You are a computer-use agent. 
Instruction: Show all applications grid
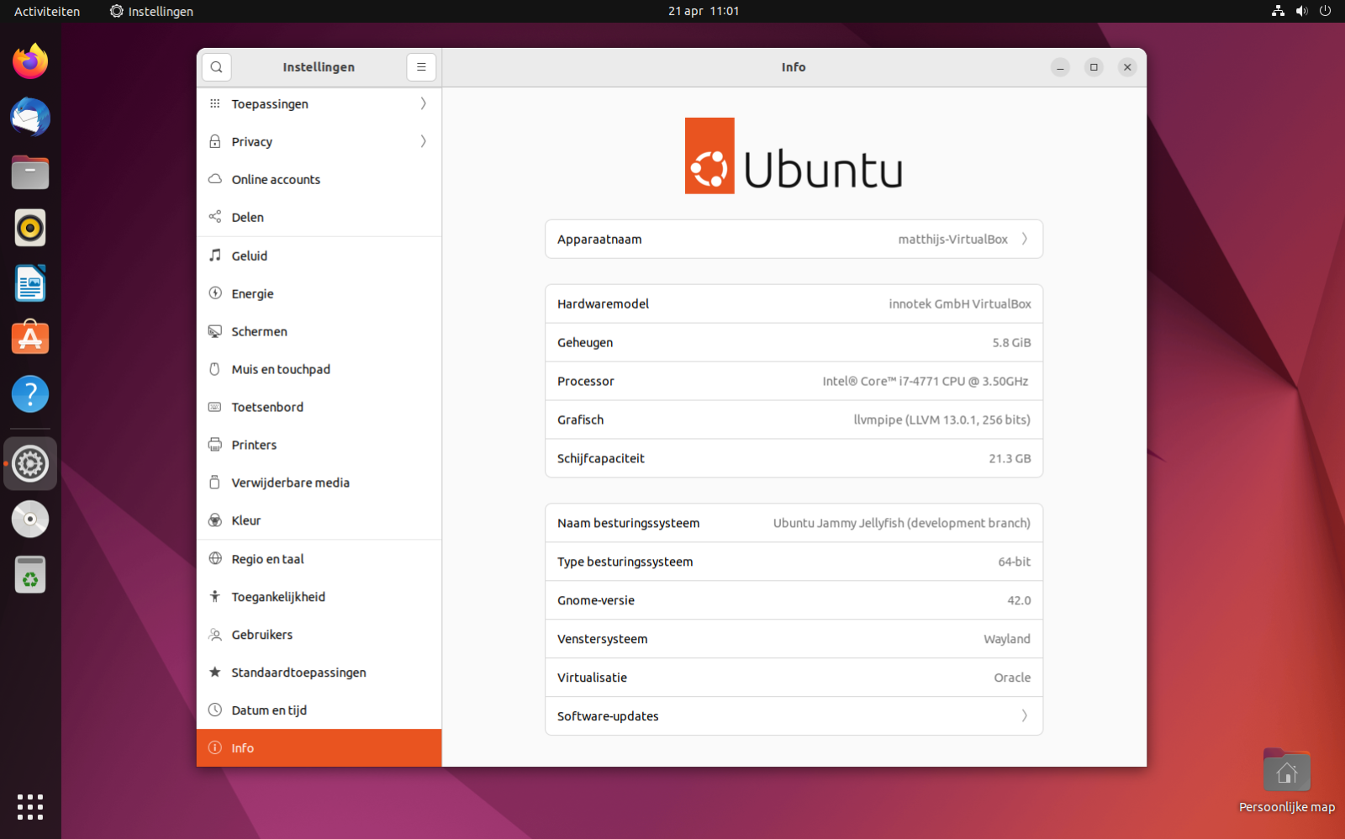[30, 807]
